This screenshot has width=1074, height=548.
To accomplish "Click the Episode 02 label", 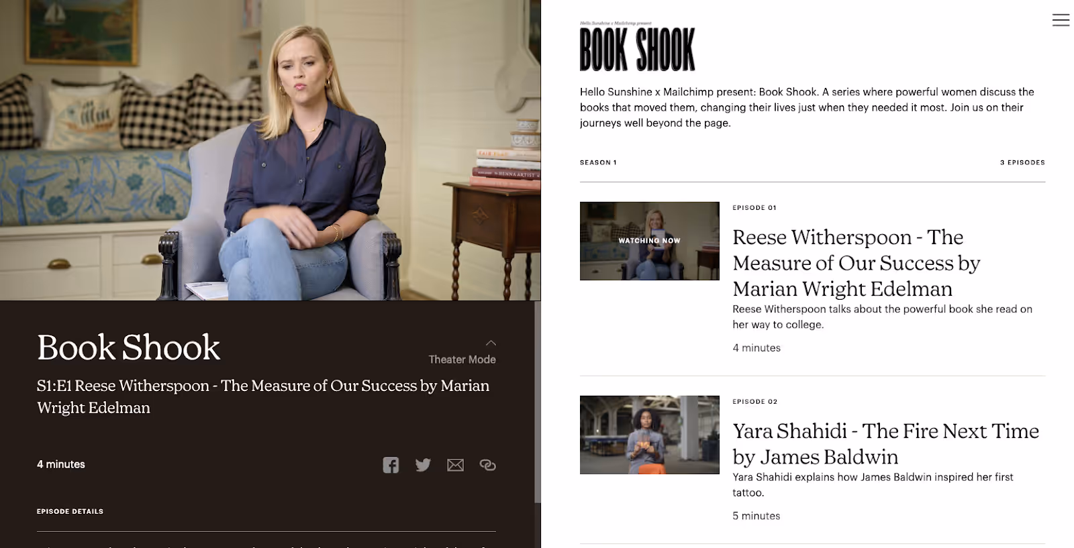I will click(x=754, y=402).
